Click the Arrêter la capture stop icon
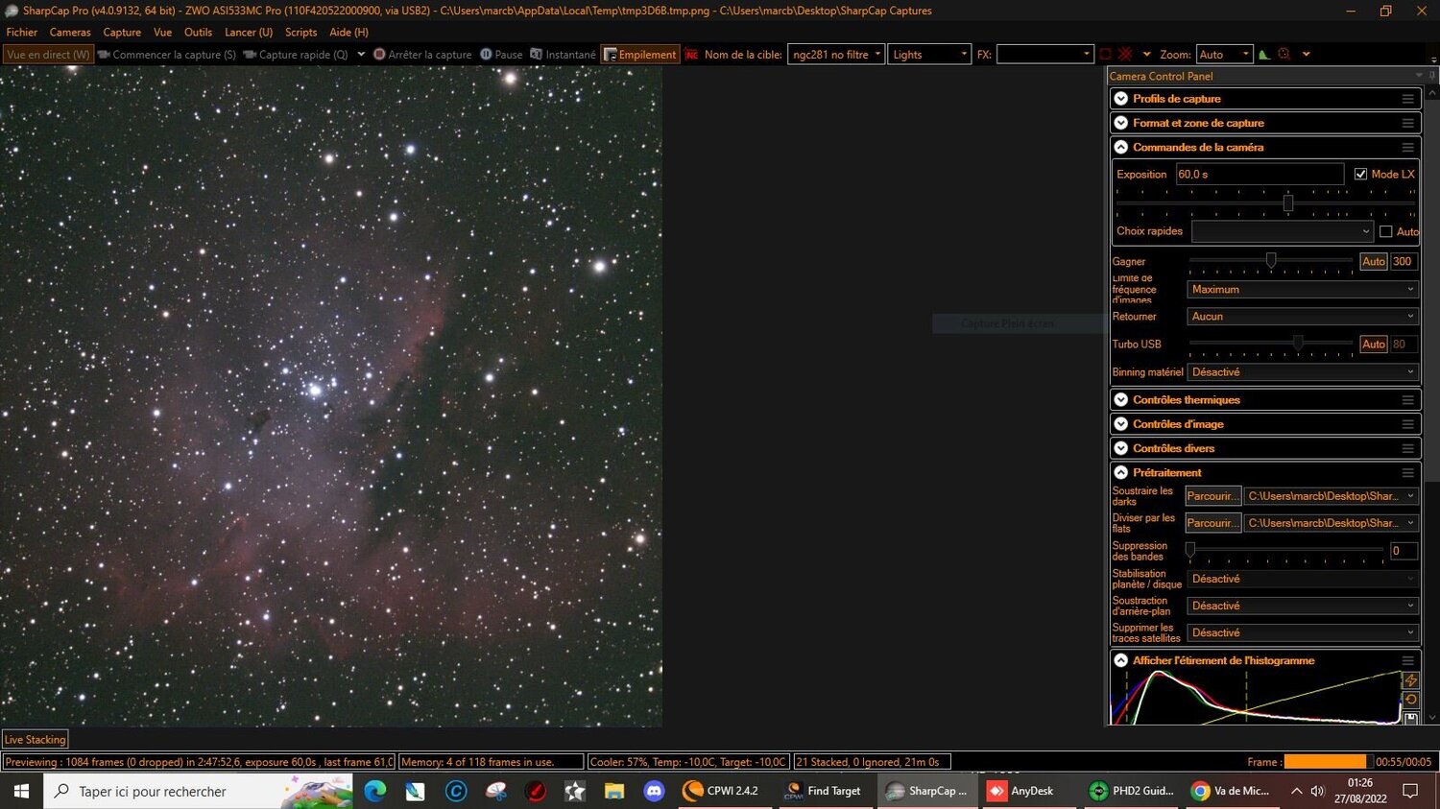 click(x=379, y=54)
